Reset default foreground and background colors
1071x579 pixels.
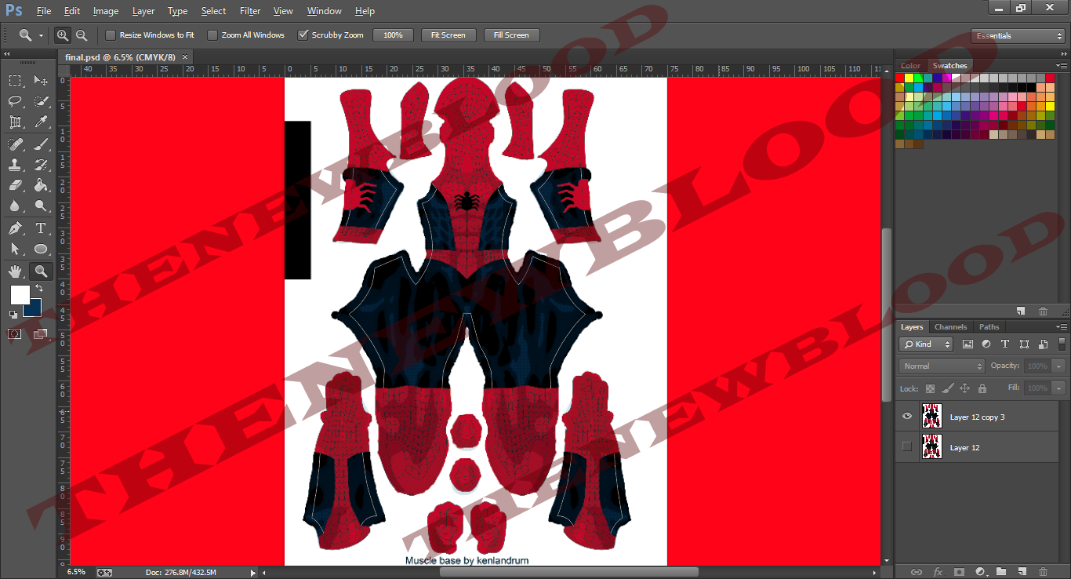tap(13, 314)
